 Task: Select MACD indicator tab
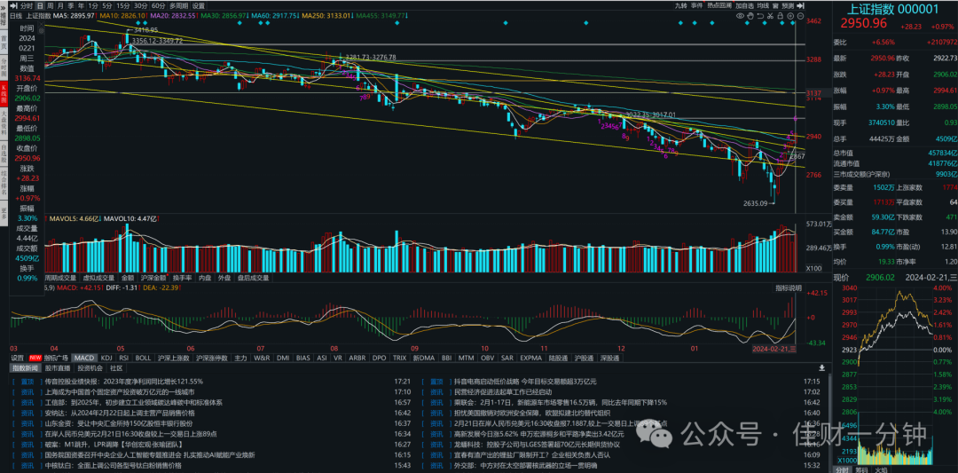coord(84,358)
